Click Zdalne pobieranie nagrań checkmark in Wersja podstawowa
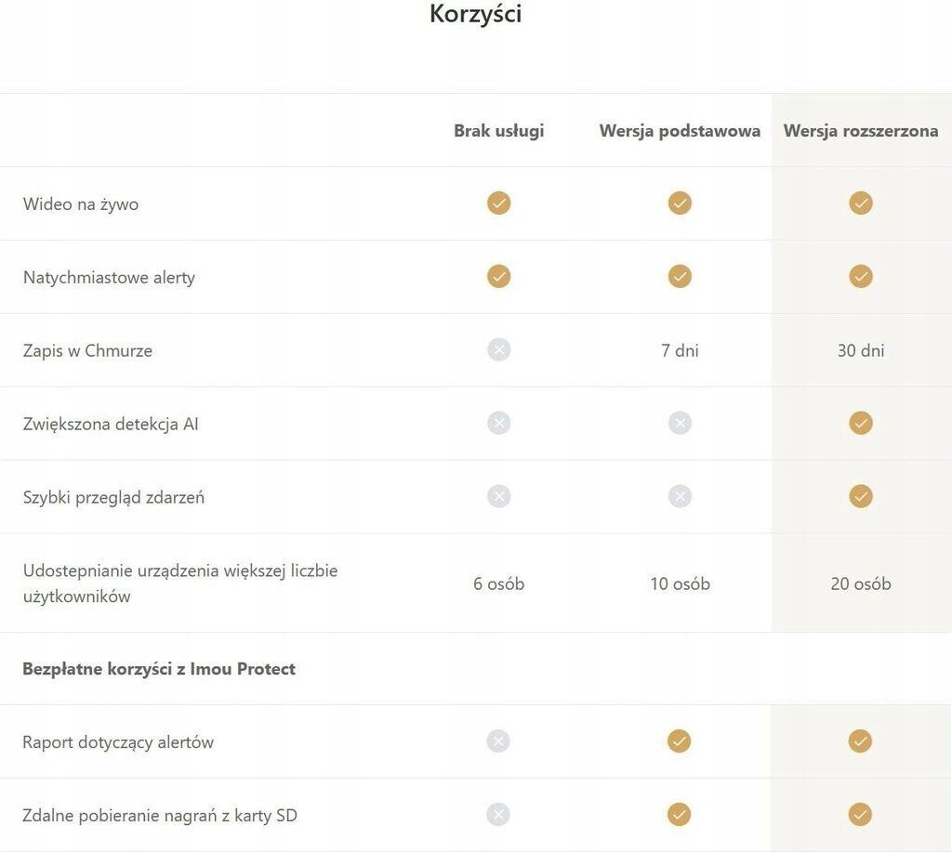952x852 pixels. click(680, 814)
